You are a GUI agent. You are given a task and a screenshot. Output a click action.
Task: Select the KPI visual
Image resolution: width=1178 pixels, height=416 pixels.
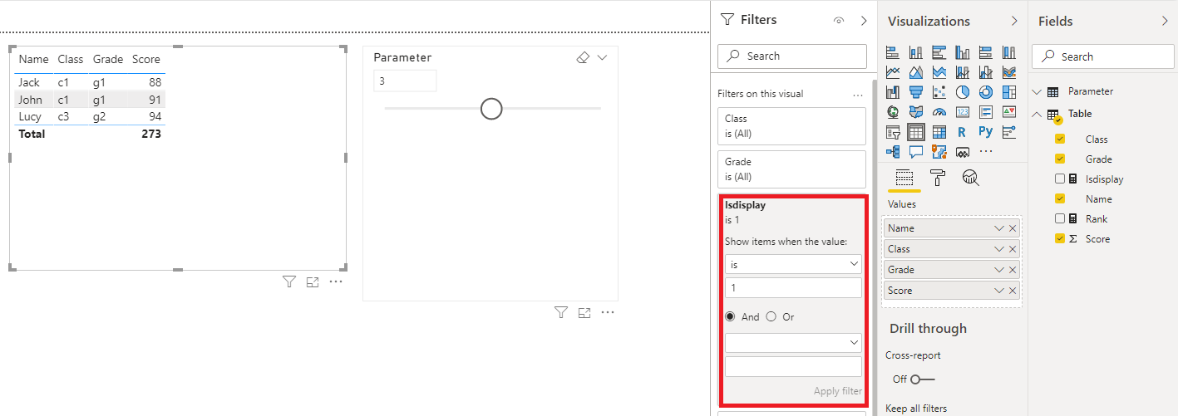coord(1009,112)
